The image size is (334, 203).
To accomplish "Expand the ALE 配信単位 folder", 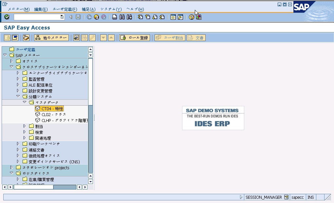I will tap(18, 85).
